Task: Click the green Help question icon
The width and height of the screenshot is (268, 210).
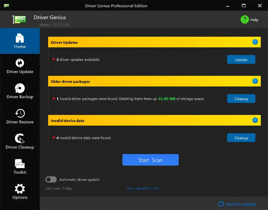Action: [x=245, y=20]
